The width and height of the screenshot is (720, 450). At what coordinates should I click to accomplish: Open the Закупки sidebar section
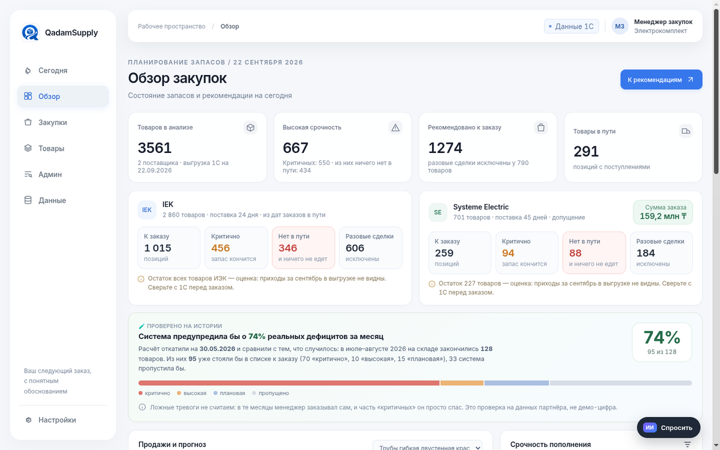click(x=63, y=122)
